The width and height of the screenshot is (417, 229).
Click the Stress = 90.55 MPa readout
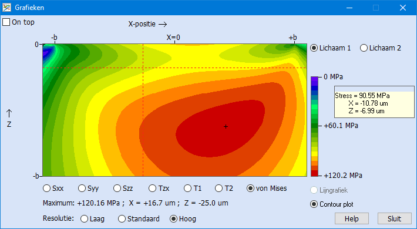tap(362, 96)
